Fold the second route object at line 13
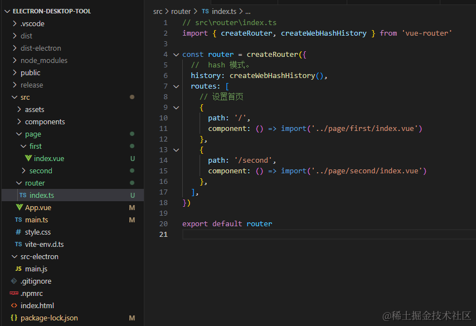The height and width of the screenshot is (326, 476). [176, 150]
